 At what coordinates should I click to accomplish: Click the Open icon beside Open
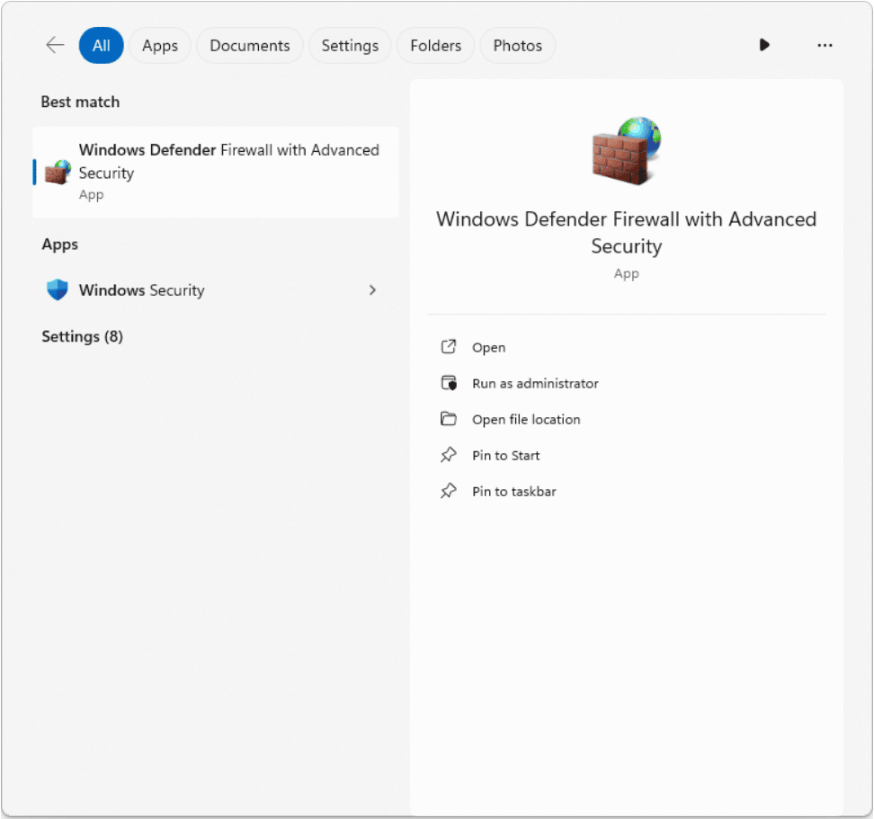[450, 347]
